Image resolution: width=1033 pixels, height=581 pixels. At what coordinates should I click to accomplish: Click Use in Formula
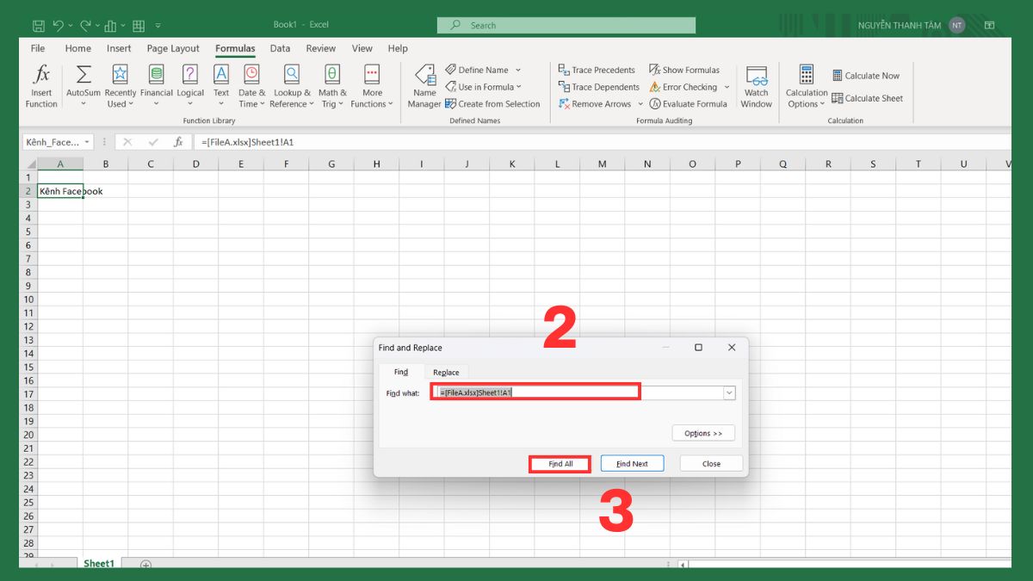[x=479, y=87]
